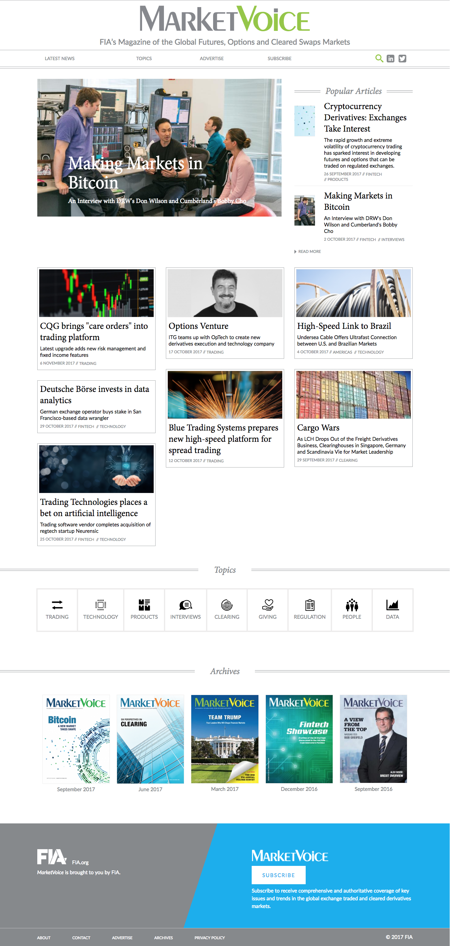Open the Twitter icon in header
Viewport: 450px width, 946px height.
point(402,58)
